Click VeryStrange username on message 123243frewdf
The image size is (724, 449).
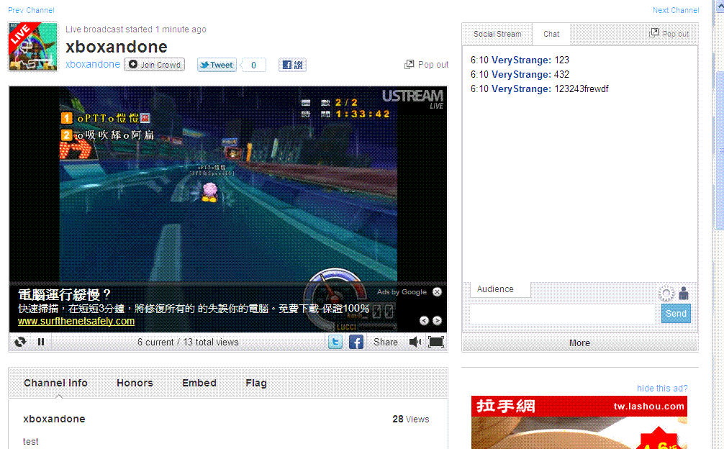(x=521, y=89)
